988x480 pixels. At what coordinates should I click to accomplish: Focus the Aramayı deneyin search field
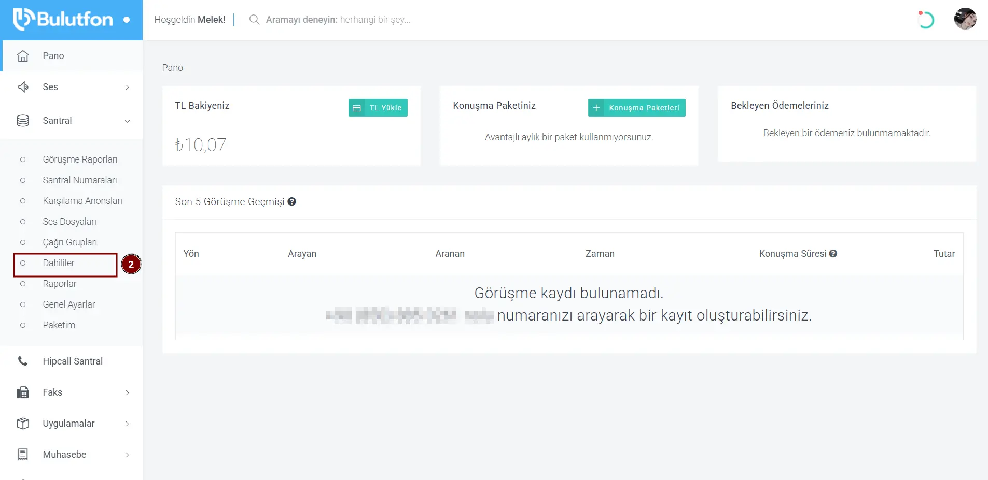point(338,20)
